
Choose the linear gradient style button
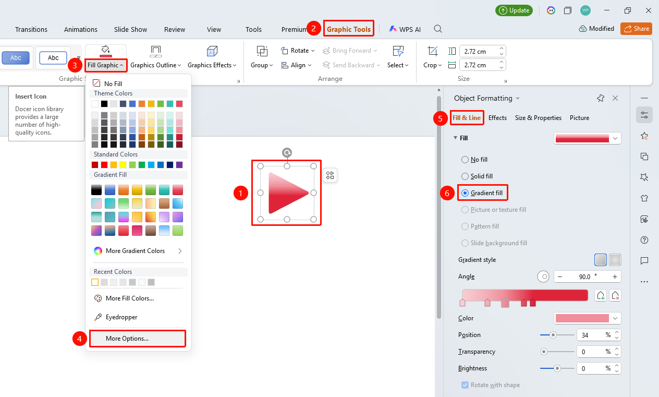tap(601, 260)
